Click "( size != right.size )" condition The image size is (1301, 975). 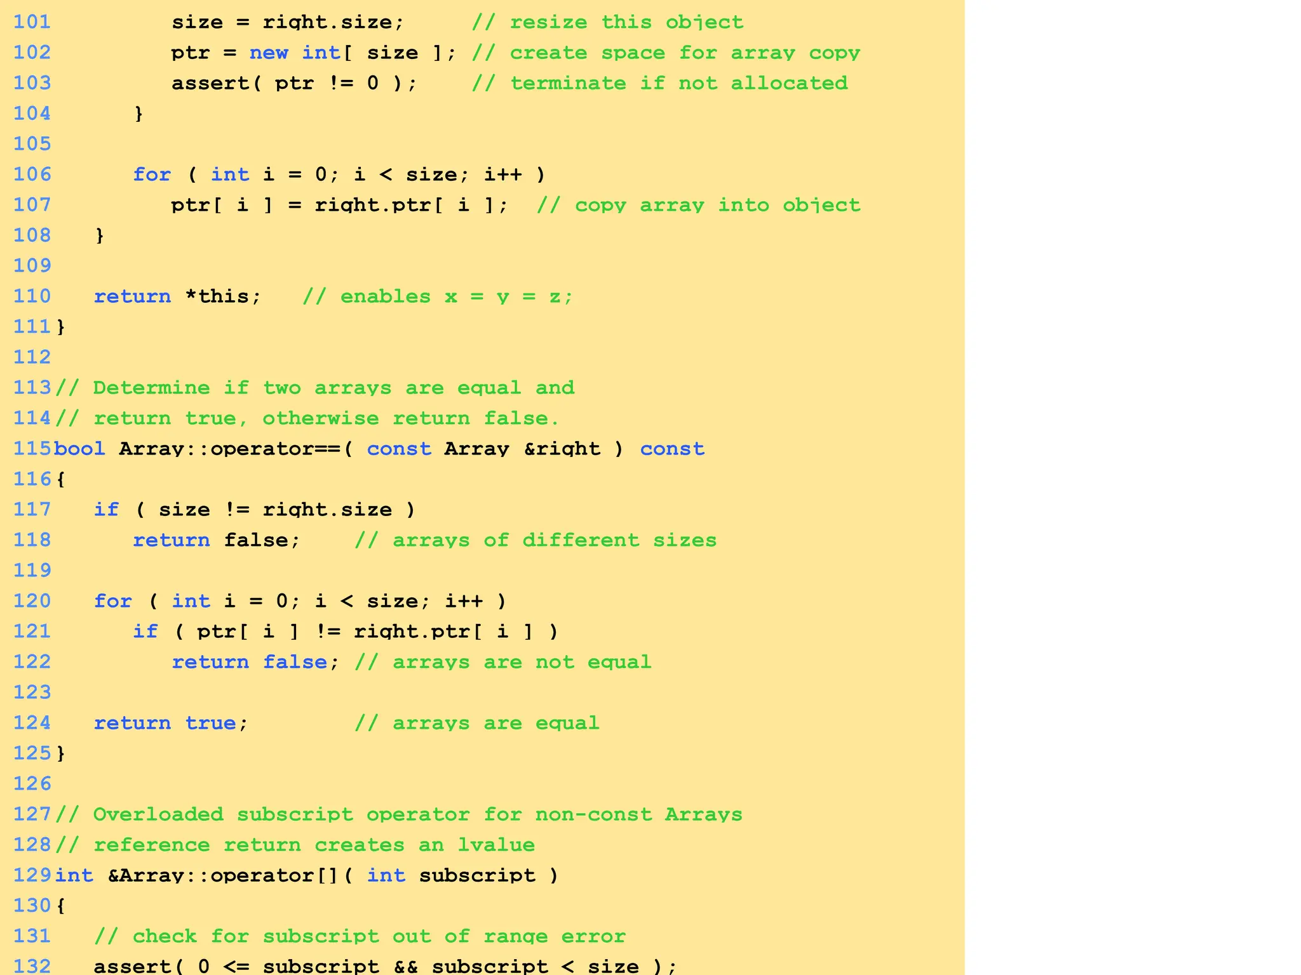click(275, 510)
